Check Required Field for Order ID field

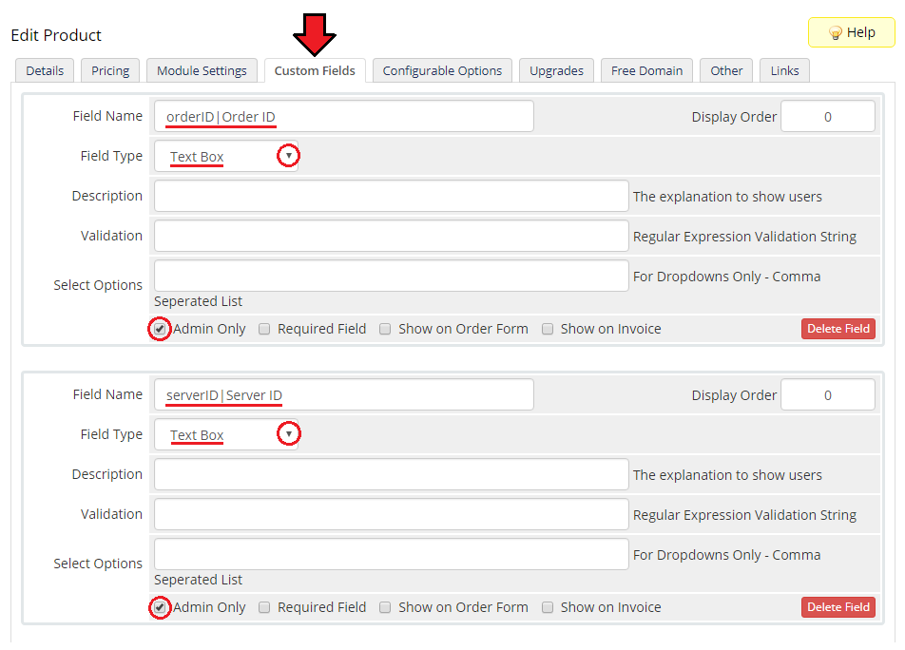(x=264, y=329)
